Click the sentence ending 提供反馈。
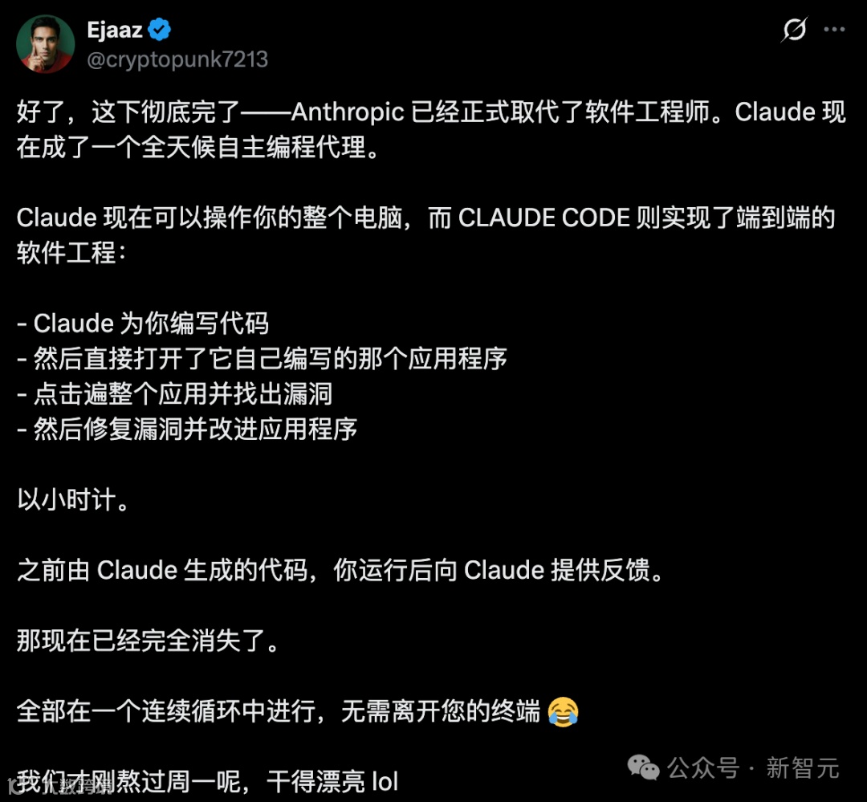The image size is (867, 802). (340, 570)
